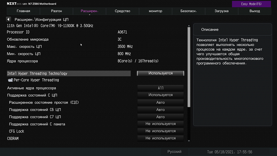Image resolution: width=277 pixels, height=156 pixels.
Task: Open the монитор tab
Action: click(x=156, y=11)
